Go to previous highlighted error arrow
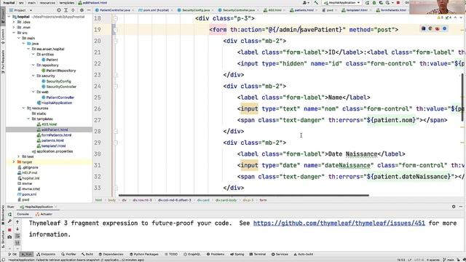Image resolution: width=466 pixels, height=262 pixels. tap(455, 17)
